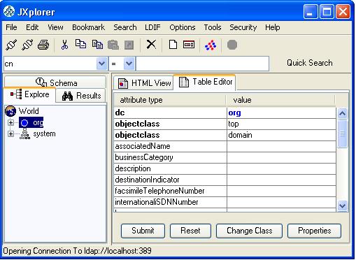356x260 pixels.
Task: Open the Edit menu
Action: tap(32, 27)
